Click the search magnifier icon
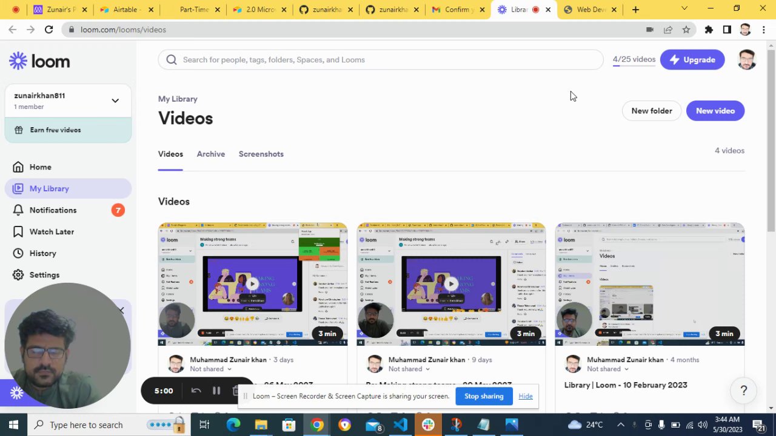Image resolution: width=776 pixels, height=436 pixels. pos(172,59)
